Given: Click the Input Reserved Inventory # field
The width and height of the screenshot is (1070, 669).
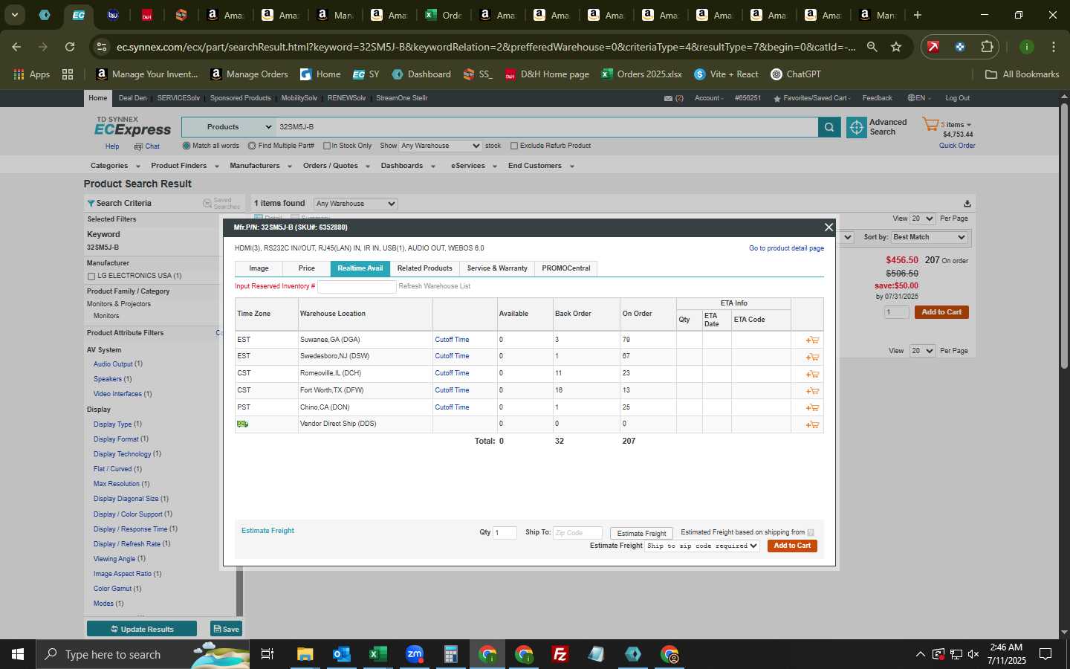Looking at the screenshot, I should point(357,287).
